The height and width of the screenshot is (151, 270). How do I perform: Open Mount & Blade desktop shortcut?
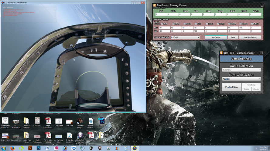[x=80, y=121]
